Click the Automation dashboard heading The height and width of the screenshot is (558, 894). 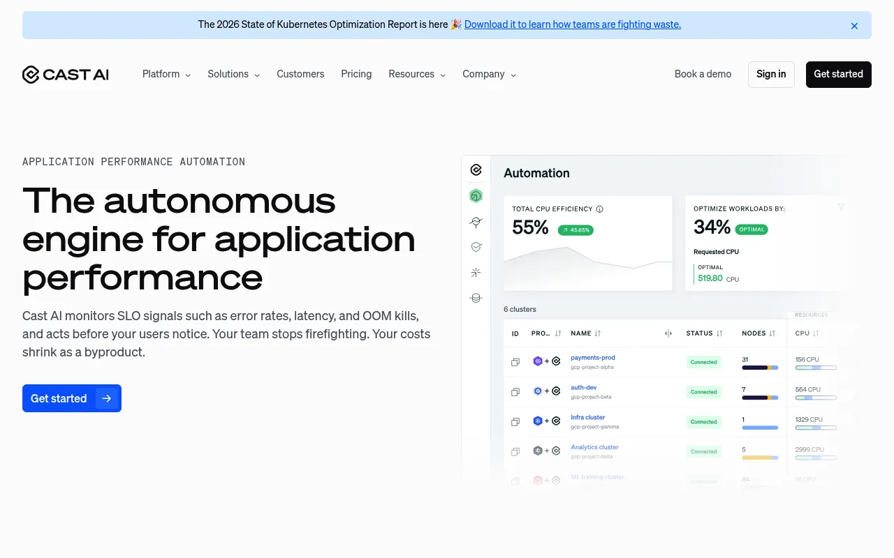536,173
